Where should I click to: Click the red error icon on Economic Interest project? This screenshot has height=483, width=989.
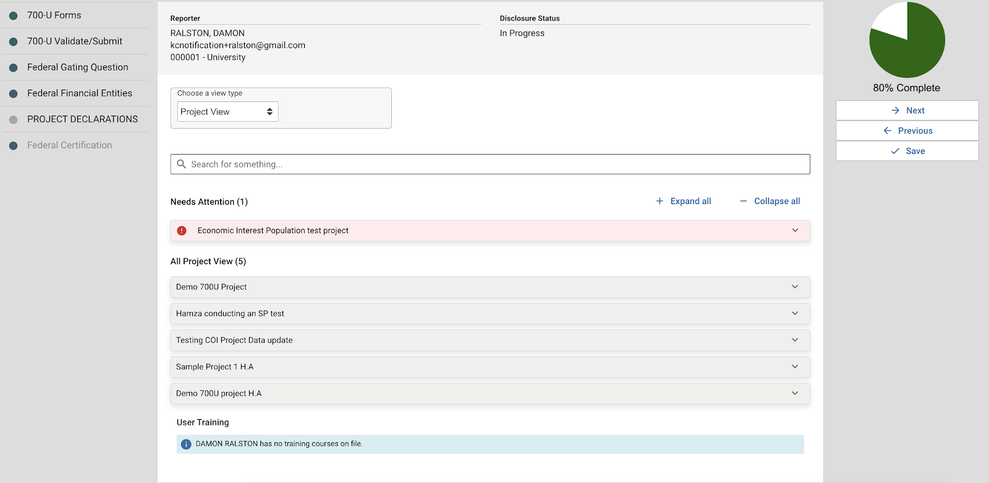(x=182, y=231)
